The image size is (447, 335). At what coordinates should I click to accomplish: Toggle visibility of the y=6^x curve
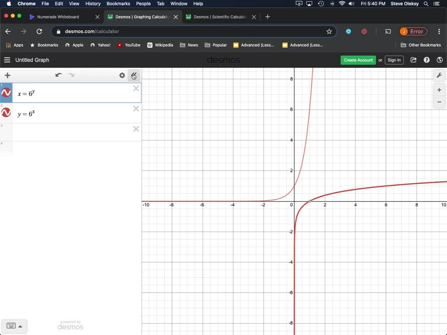click(x=6, y=113)
